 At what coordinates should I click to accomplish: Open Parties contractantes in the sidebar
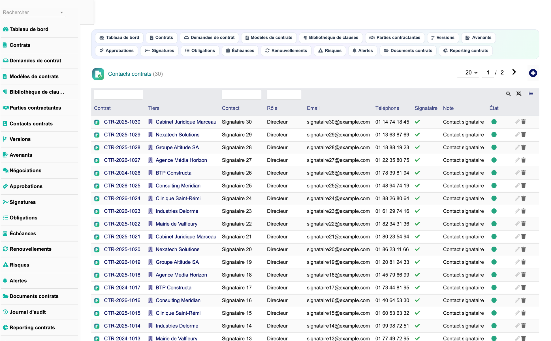click(39, 108)
